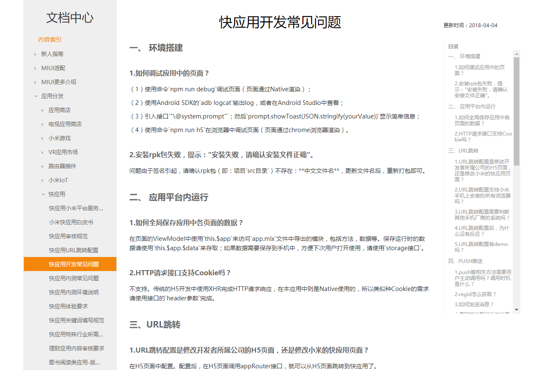Expand the VR应用市场 arrow
This screenshot has width=555, height=370.
(x=42, y=152)
